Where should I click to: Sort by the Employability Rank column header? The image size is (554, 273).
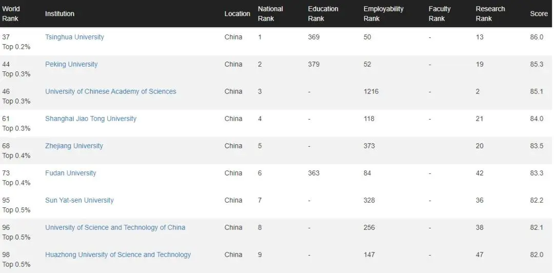[383, 14]
